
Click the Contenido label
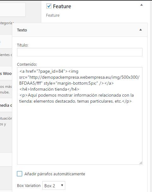[27, 65]
